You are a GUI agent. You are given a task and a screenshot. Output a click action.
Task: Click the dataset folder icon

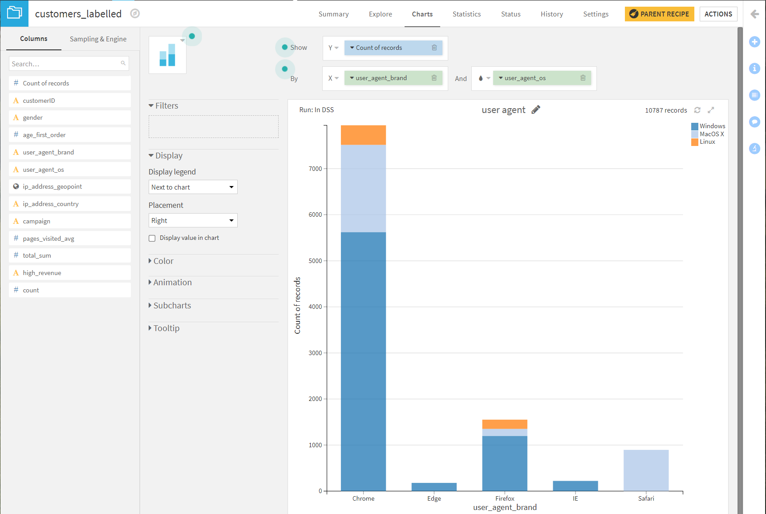(x=14, y=13)
